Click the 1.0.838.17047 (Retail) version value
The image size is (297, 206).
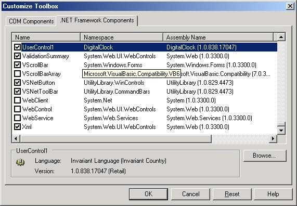[x=98, y=171]
